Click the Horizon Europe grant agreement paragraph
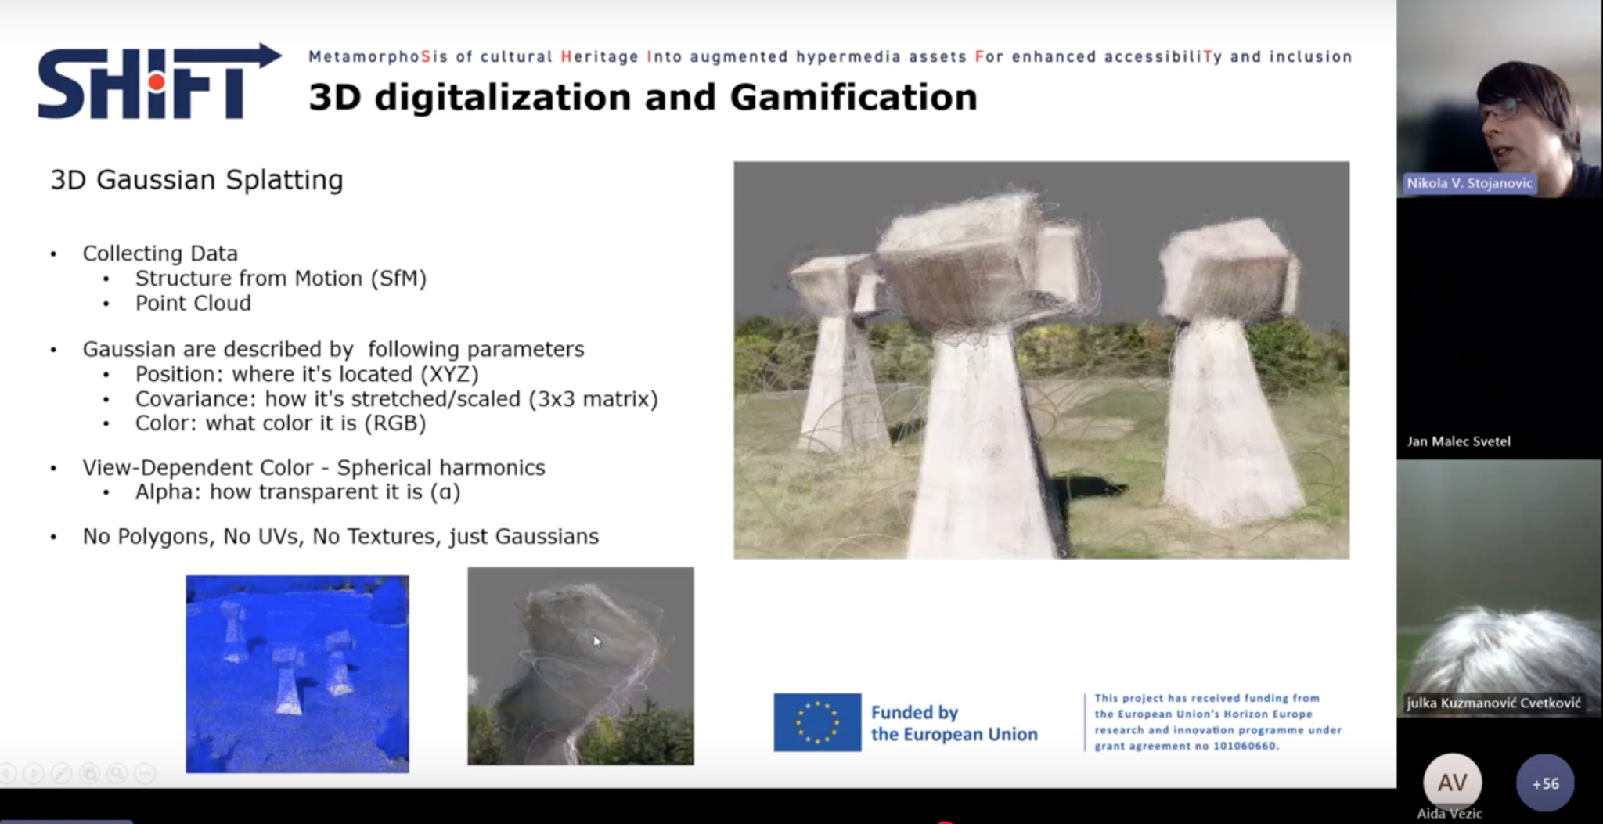This screenshot has height=824, width=1603. coord(1218,722)
